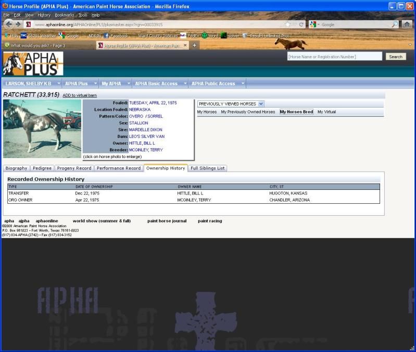
Task: Open the paint racing footer link
Action: 210,221
